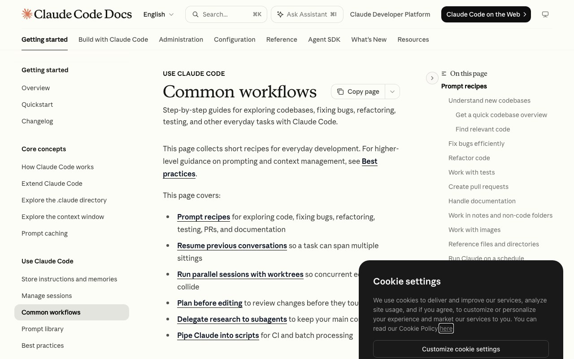Click Claude Code on the Web button

click(x=486, y=14)
